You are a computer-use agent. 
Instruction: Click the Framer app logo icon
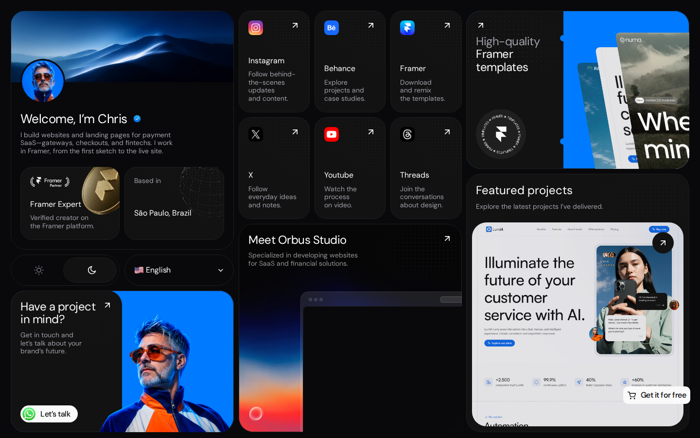(x=407, y=28)
